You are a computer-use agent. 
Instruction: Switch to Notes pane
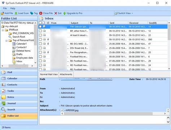pyautogui.click(x=19, y=97)
